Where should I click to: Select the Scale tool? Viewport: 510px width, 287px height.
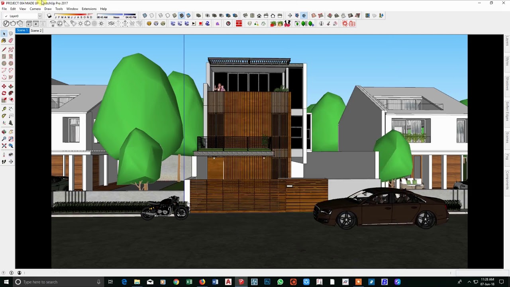pyautogui.click(x=4, y=100)
